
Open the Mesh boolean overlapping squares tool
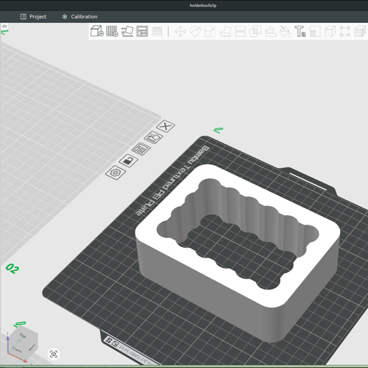point(255,31)
